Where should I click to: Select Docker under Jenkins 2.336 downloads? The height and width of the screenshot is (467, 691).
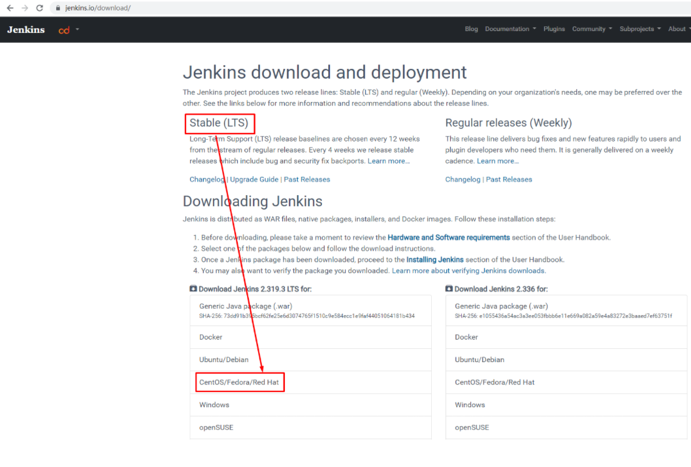click(567, 337)
